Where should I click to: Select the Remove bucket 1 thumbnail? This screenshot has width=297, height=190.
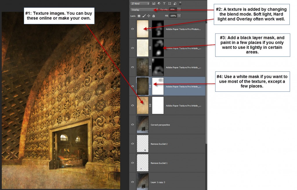click(143, 163)
